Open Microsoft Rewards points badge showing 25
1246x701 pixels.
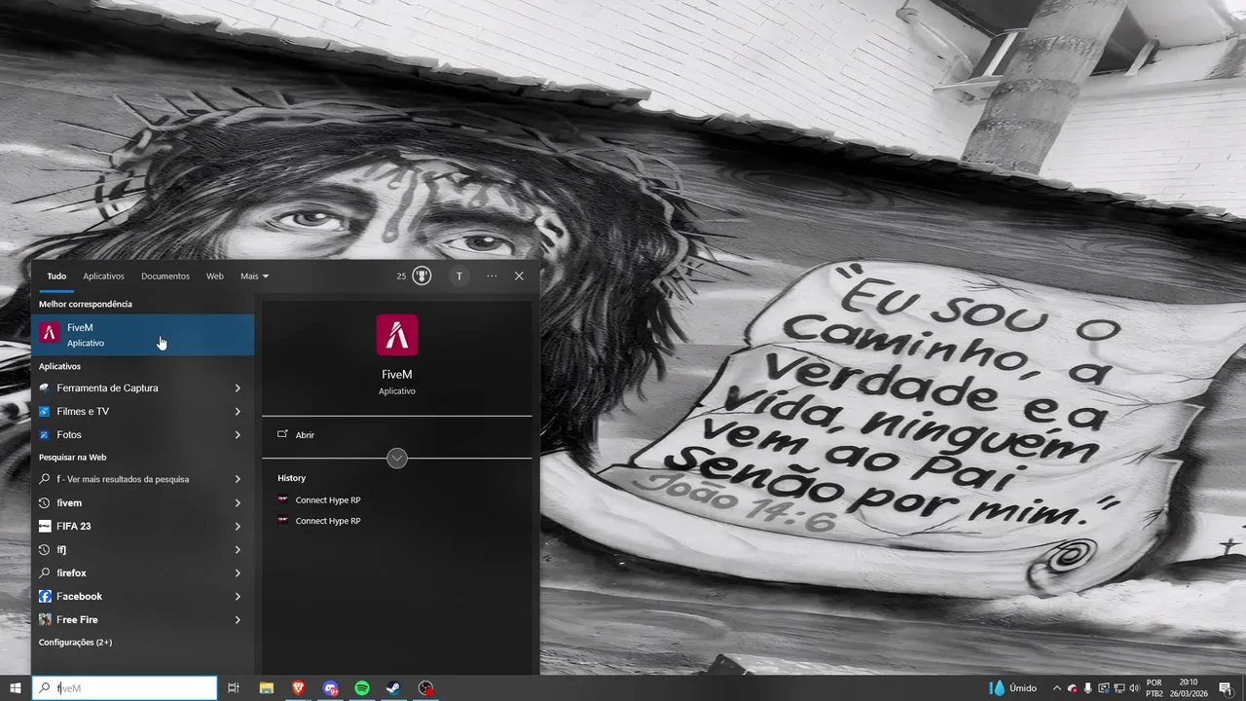tap(414, 276)
